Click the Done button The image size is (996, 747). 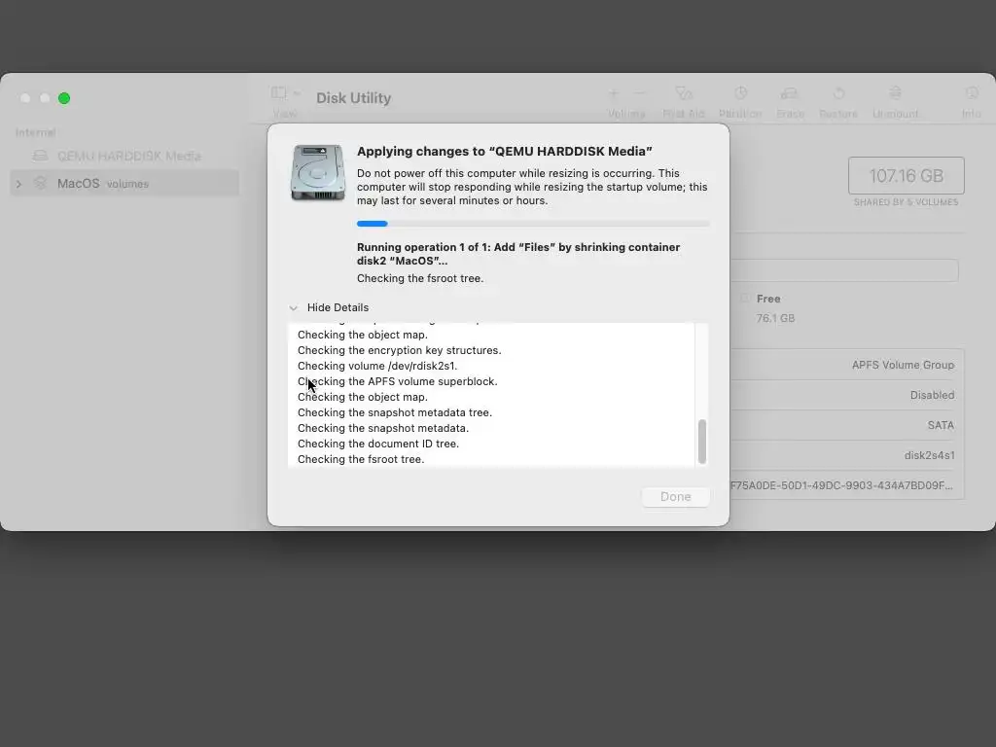(x=675, y=497)
